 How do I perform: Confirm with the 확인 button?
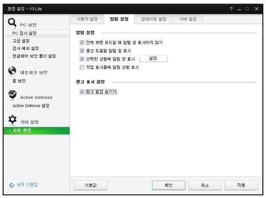[x=168, y=185]
